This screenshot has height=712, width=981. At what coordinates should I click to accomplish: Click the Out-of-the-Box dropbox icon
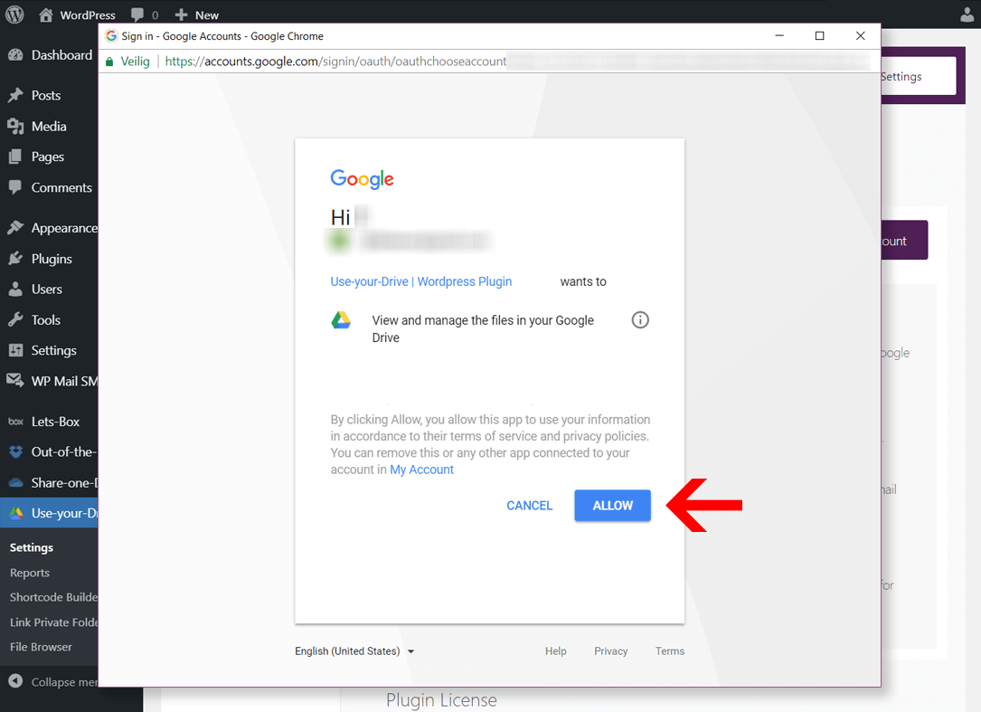point(15,452)
